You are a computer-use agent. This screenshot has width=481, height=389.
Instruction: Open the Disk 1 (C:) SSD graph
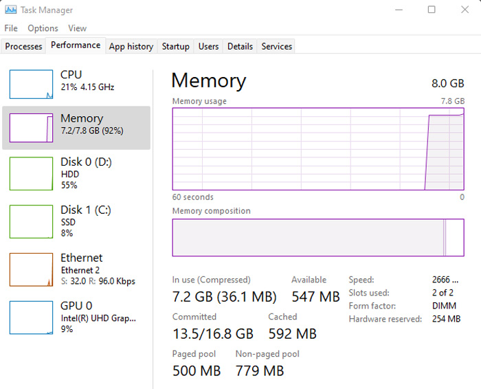(x=76, y=221)
